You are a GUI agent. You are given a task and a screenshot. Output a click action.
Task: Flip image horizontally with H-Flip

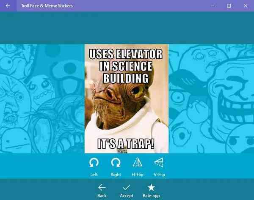pos(137,167)
